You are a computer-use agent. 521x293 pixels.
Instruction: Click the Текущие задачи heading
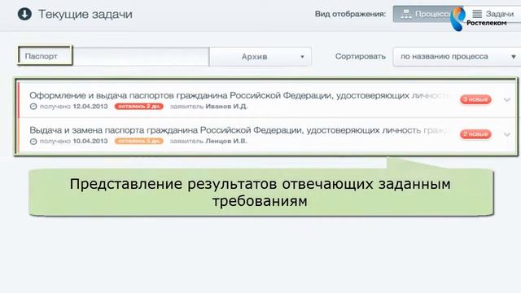[85, 15]
